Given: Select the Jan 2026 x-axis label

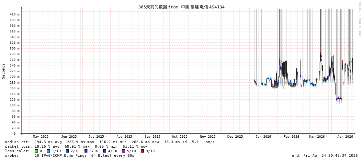Looking at the screenshot, I should pos(263,137).
